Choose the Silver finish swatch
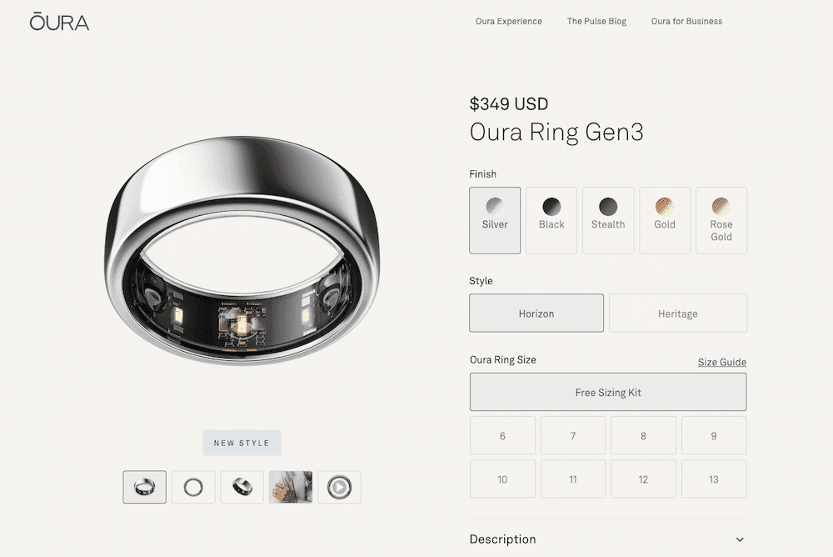Viewport: 833px width, 557px height. 495,220
